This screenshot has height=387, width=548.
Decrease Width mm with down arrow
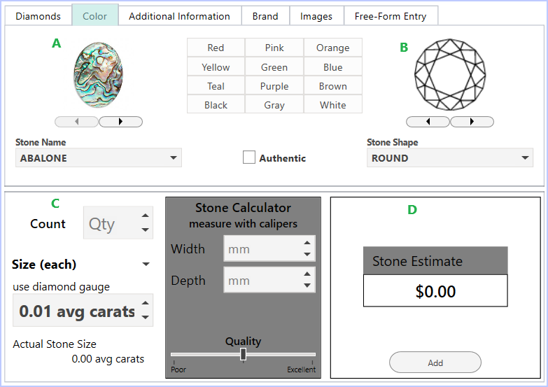coord(307,255)
